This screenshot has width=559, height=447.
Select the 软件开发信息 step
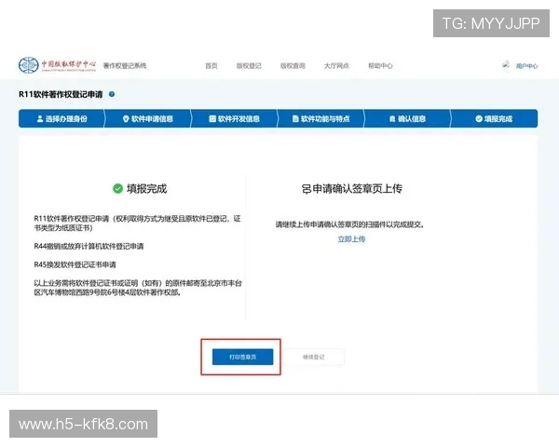click(234, 118)
